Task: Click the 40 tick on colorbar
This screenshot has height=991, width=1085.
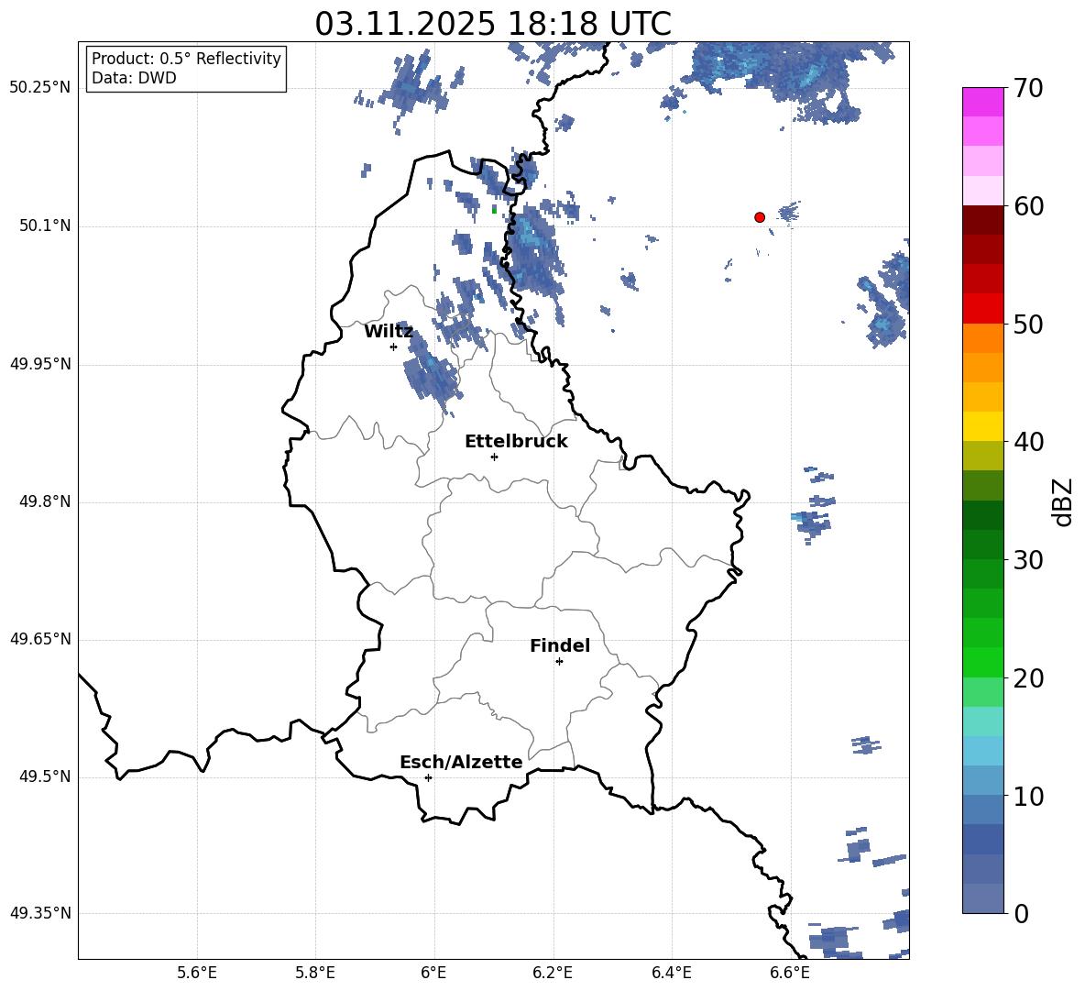Action: click(x=1029, y=442)
